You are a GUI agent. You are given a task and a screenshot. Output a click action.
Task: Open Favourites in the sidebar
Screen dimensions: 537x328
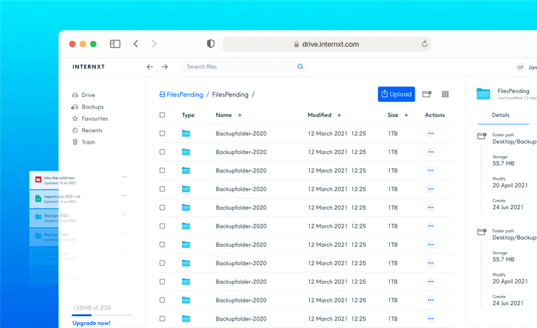(90, 119)
